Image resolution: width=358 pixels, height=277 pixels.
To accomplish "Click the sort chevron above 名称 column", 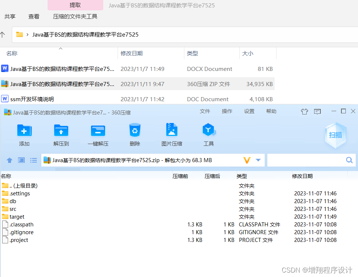I will point(61,48).
